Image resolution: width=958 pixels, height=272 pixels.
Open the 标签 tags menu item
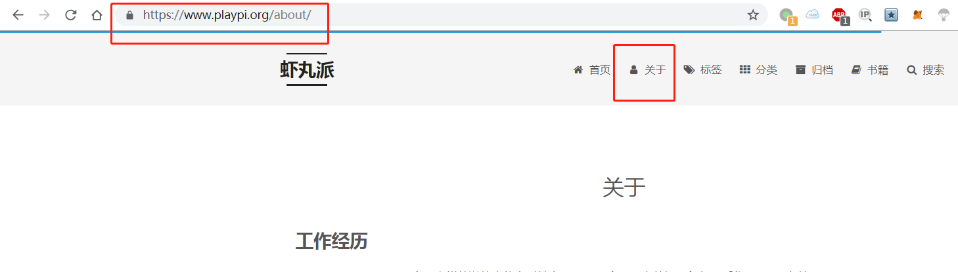pos(702,69)
